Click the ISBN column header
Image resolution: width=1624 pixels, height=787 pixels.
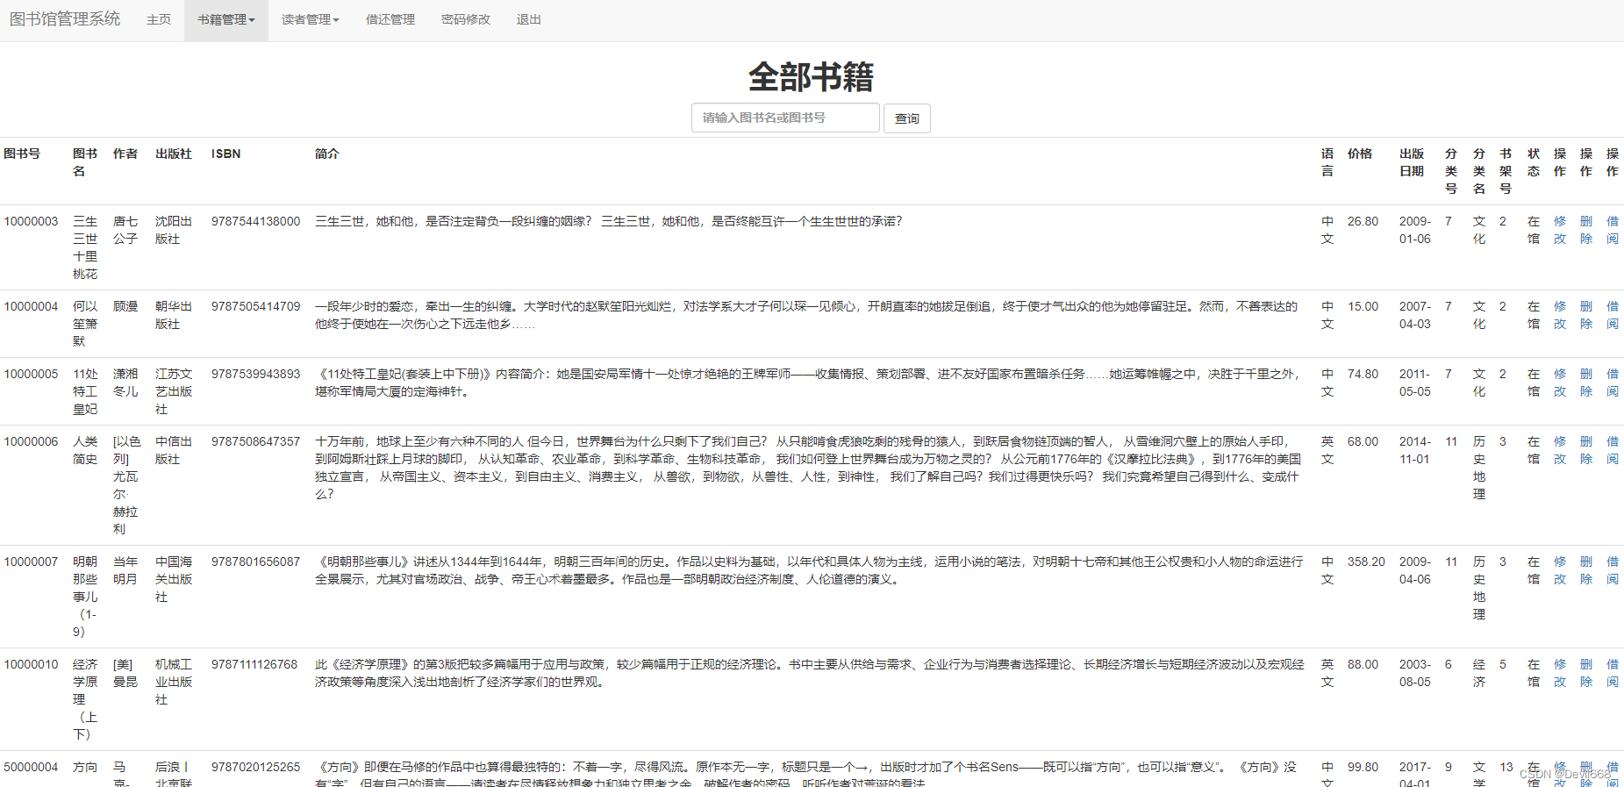tap(225, 154)
